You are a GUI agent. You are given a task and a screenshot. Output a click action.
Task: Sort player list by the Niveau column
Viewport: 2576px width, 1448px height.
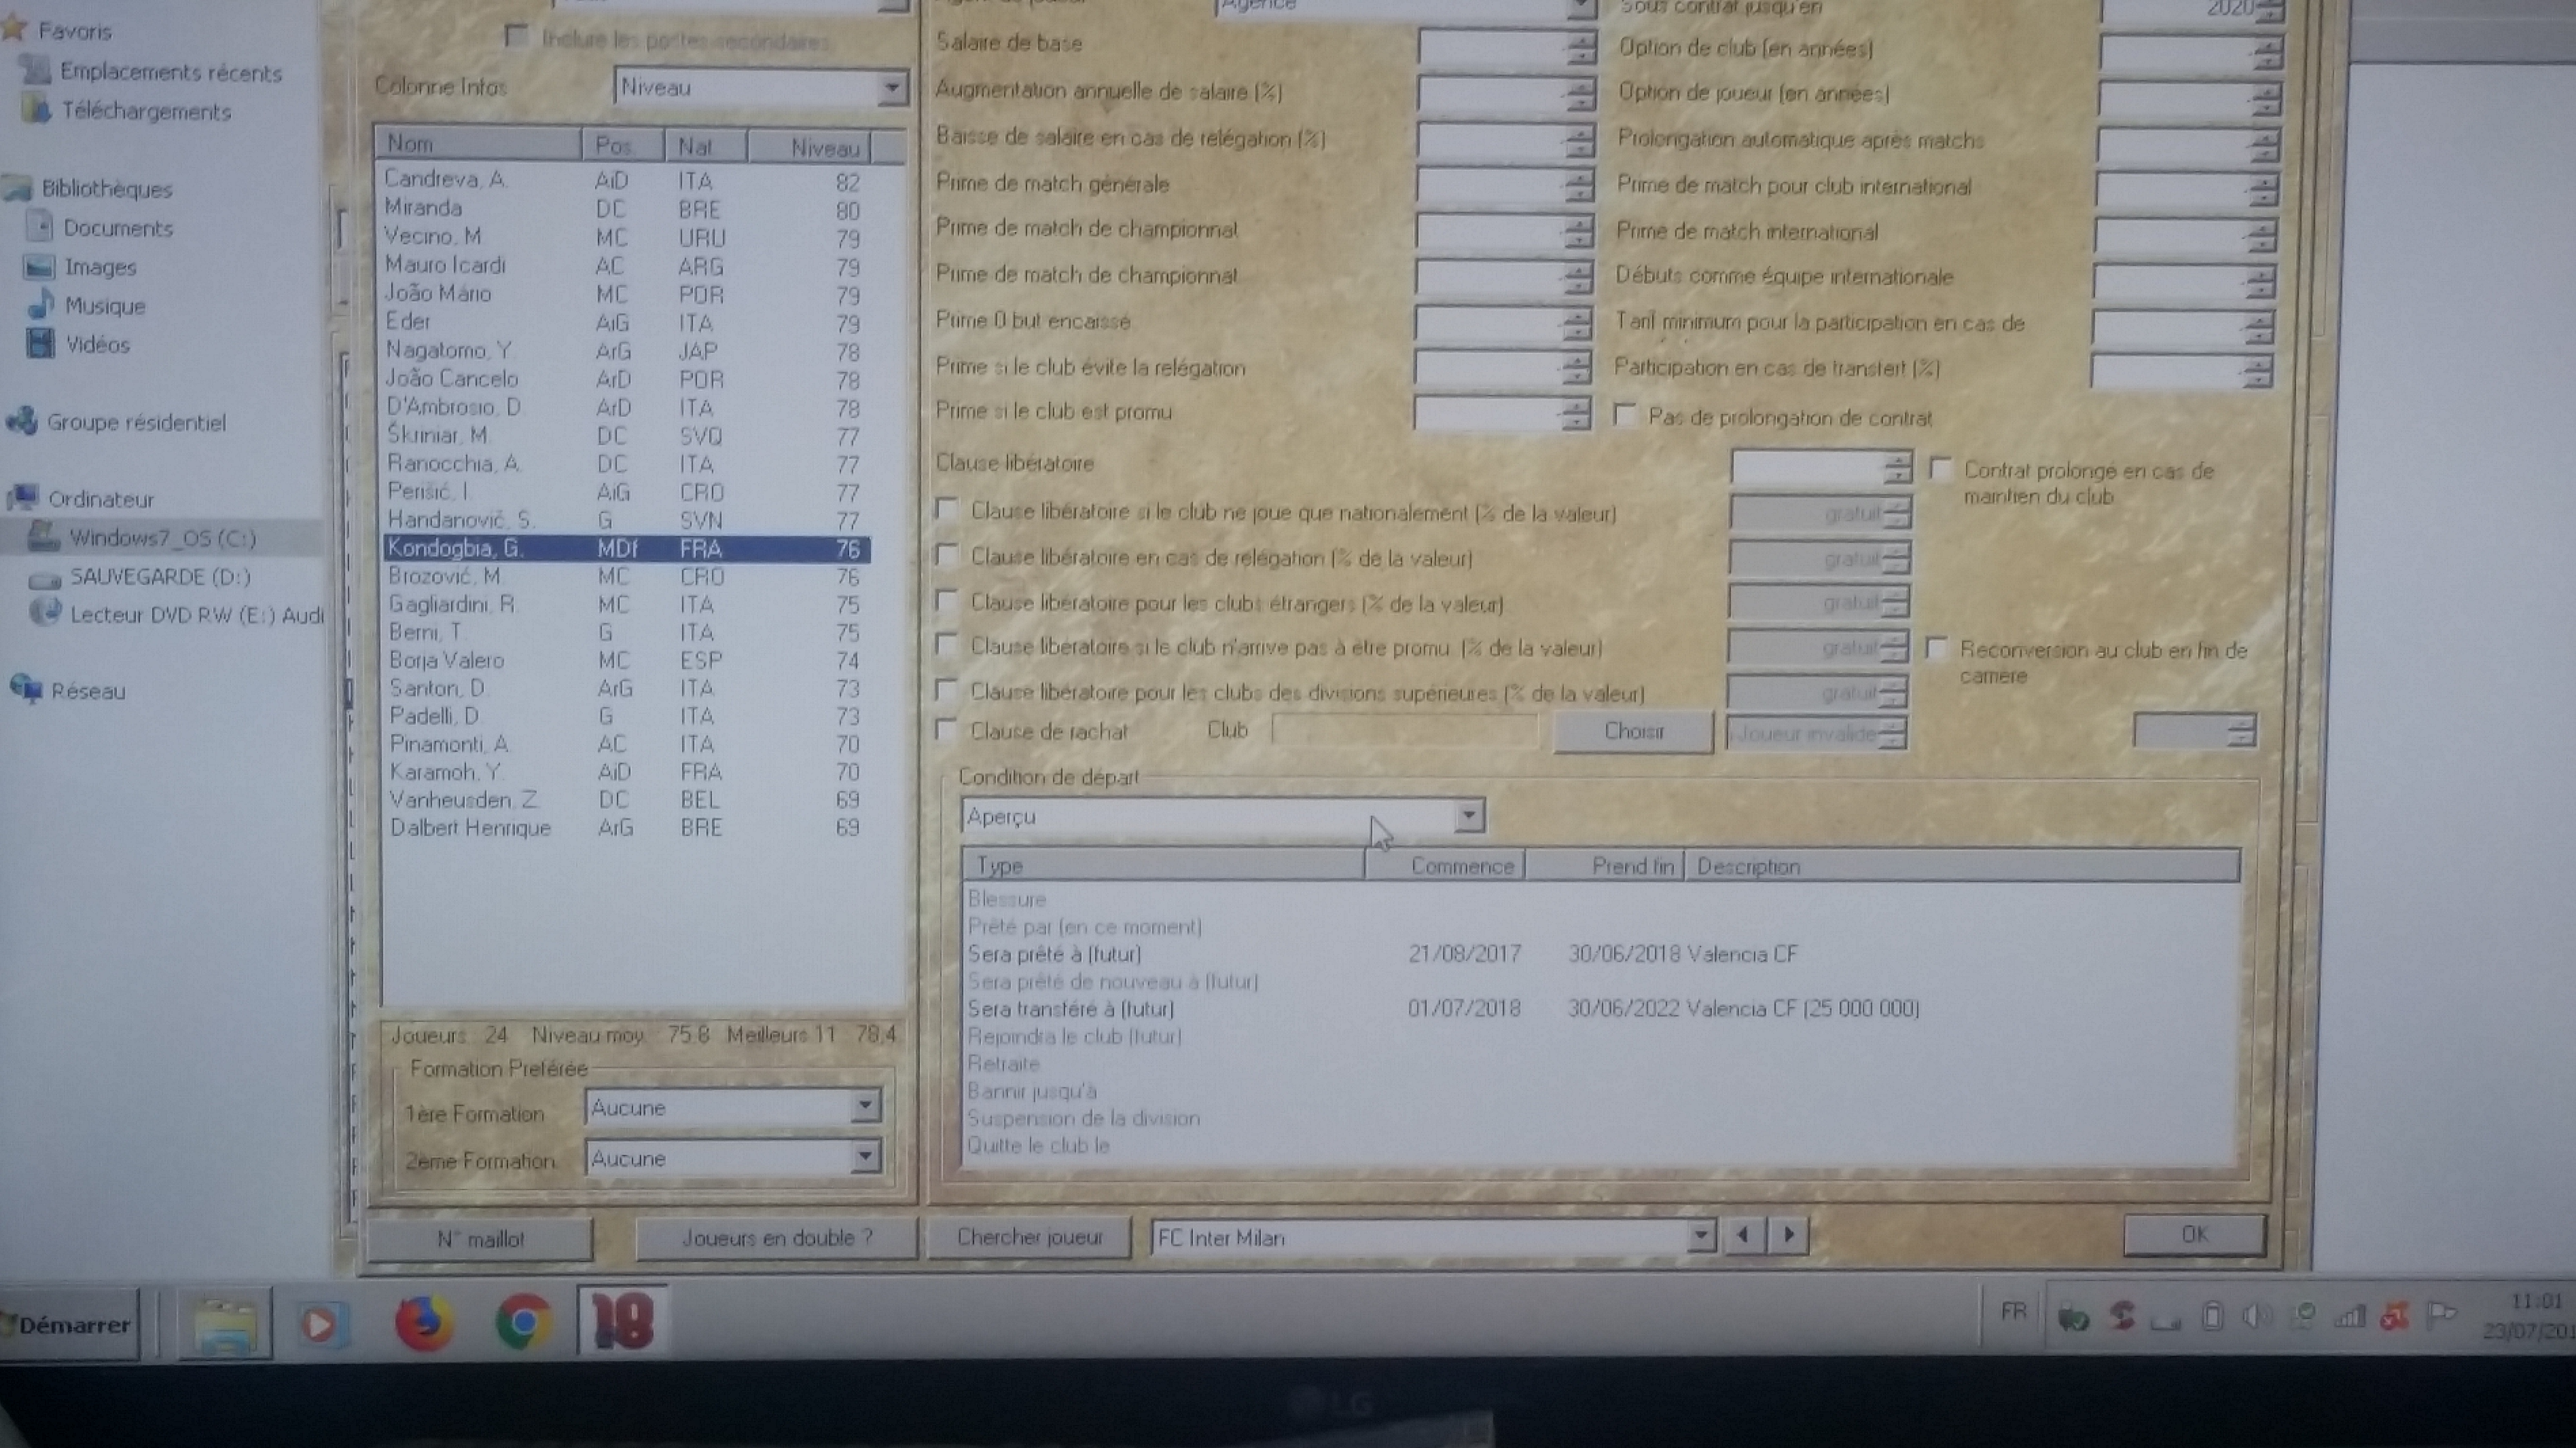tap(810, 148)
